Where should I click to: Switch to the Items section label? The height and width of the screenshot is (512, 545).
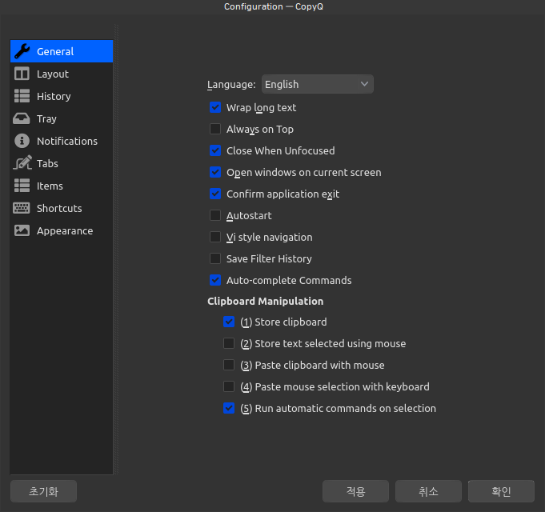pyautogui.click(x=50, y=186)
